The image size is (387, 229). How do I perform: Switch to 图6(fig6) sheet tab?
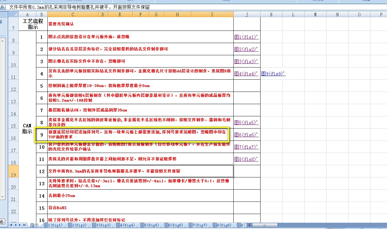(x=174, y=225)
